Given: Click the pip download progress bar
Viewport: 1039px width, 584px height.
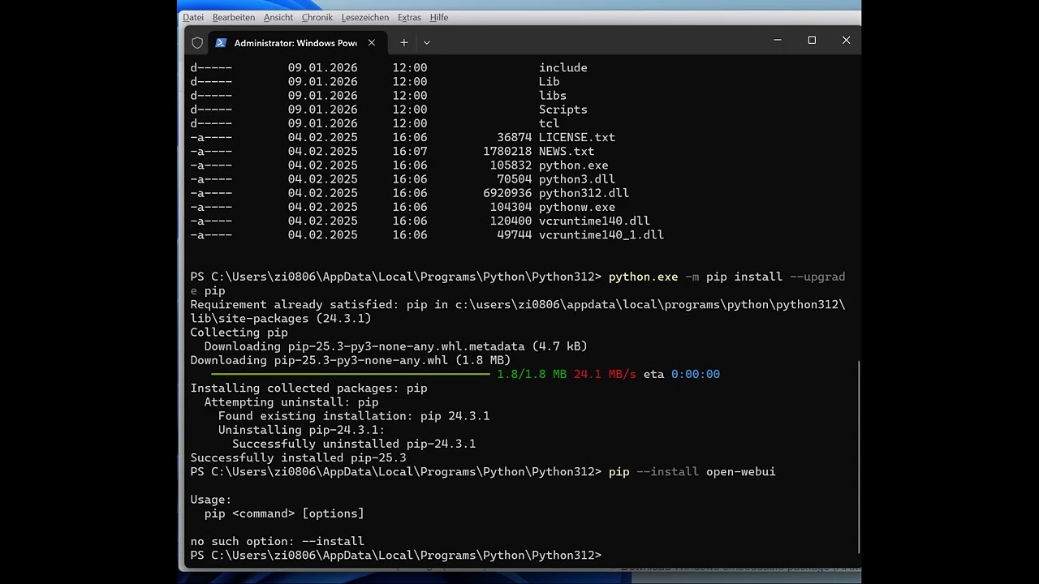Looking at the screenshot, I should pyautogui.click(x=351, y=374).
